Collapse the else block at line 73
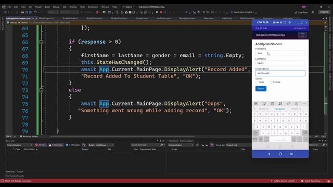The image size is (333, 187). tap(42, 90)
